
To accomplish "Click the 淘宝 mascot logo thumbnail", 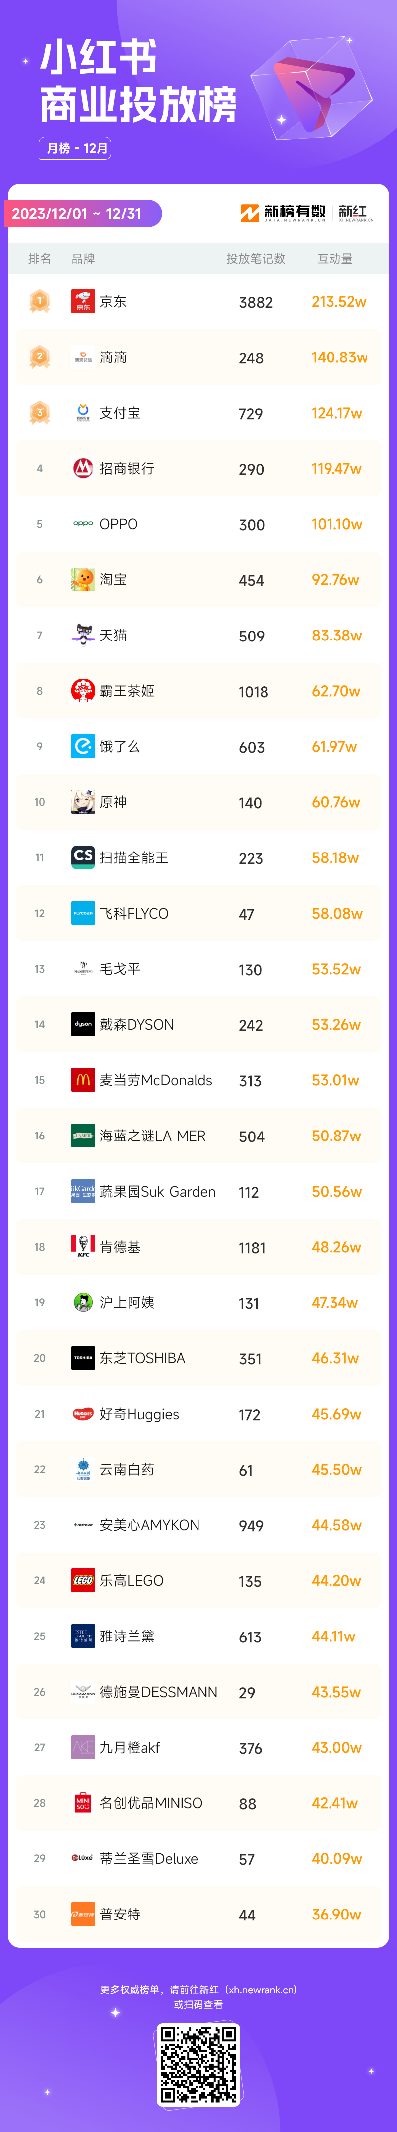I will pyautogui.click(x=83, y=579).
